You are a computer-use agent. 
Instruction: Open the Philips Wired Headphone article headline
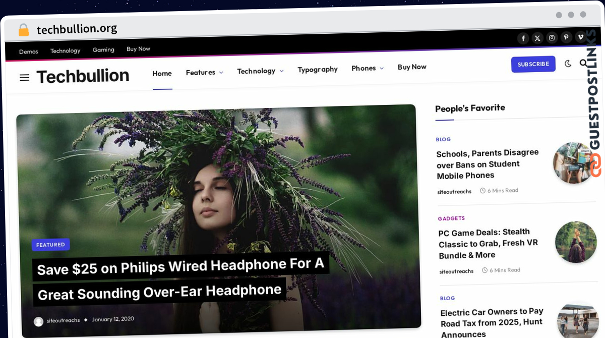tap(181, 279)
